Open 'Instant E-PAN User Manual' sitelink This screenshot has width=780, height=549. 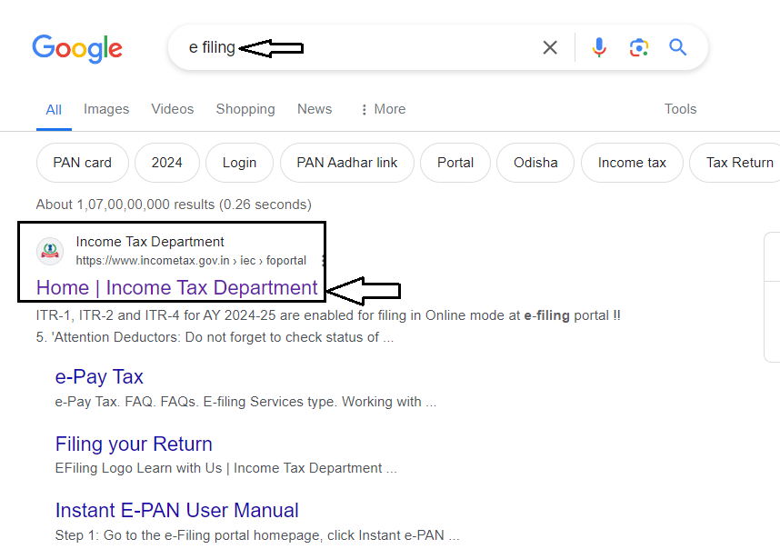pyautogui.click(x=177, y=511)
